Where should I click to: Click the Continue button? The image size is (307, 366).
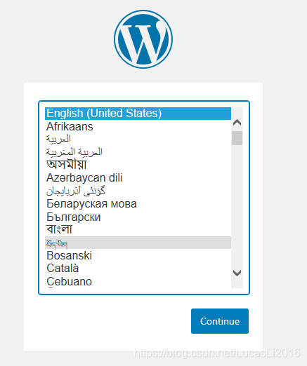[220, 321]
